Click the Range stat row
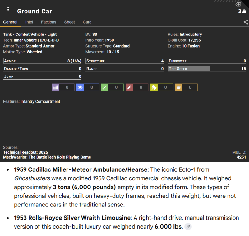Viewport: 249px width, 236px height. [125, 69]
